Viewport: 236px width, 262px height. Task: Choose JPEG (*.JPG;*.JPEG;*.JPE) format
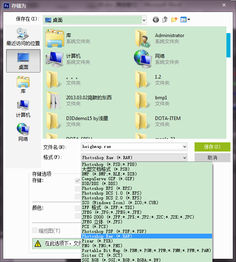pos(147,212)
